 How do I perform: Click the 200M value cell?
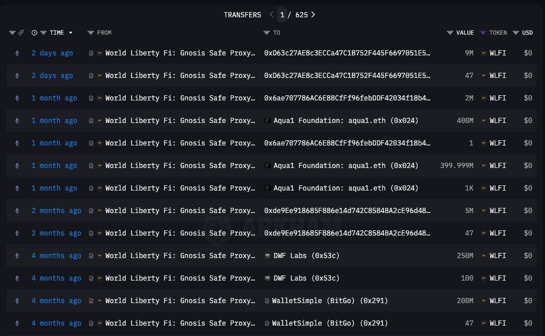click(x=465, y=301)
